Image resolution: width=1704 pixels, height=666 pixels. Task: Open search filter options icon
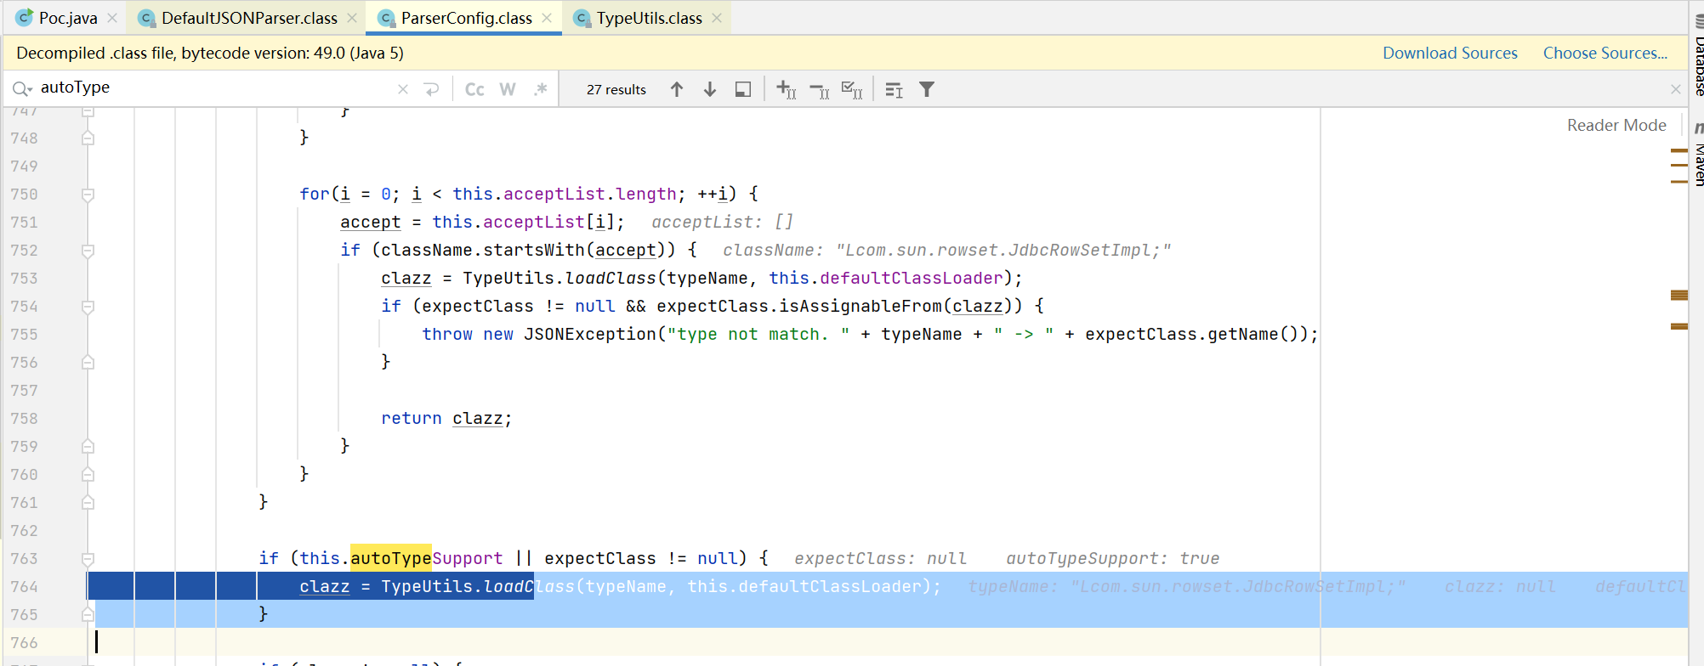(x=927, y=89)
